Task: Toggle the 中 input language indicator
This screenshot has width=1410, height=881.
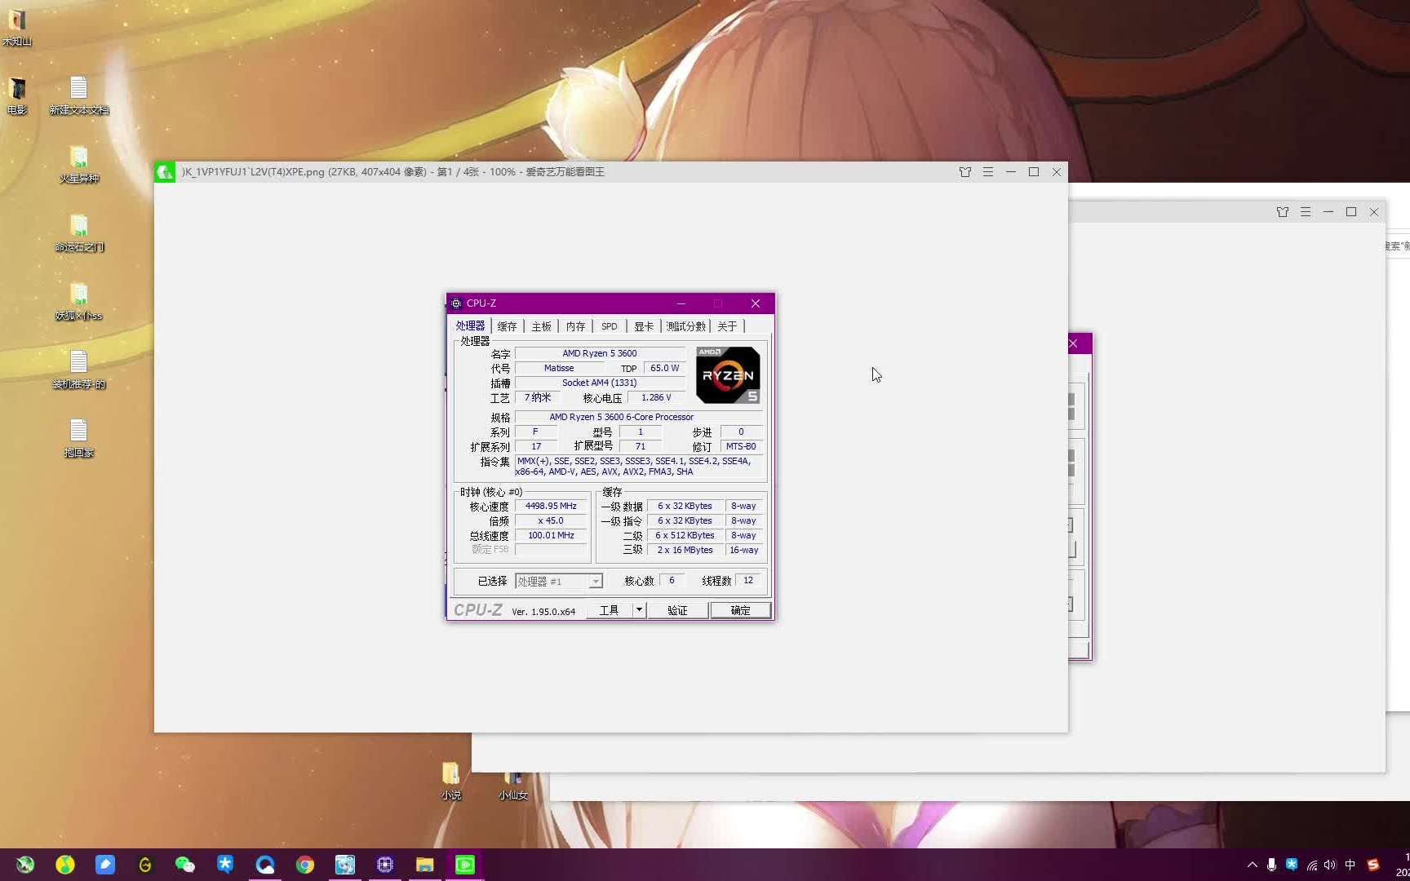Action: pyautogui.click(x=1350, y=865)
